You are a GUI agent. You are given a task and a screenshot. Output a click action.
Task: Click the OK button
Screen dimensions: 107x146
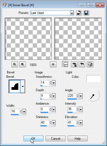point(33,138)
